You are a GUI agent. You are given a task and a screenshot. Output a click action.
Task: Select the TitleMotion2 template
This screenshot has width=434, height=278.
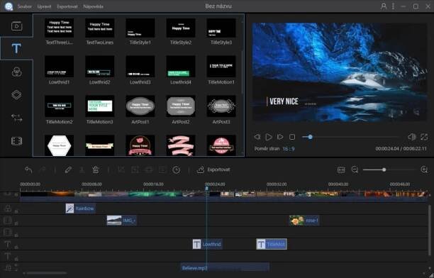[x=60, y=106]
